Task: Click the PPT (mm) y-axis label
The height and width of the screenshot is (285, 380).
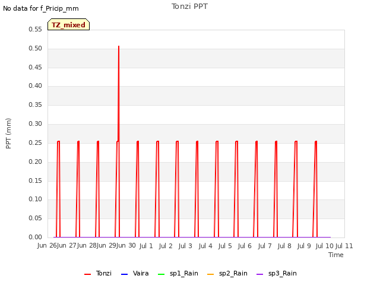Action: [x=8, y=133]
